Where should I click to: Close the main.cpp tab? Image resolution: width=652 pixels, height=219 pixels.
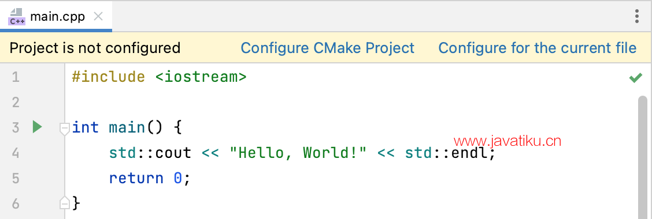point(98,17)
